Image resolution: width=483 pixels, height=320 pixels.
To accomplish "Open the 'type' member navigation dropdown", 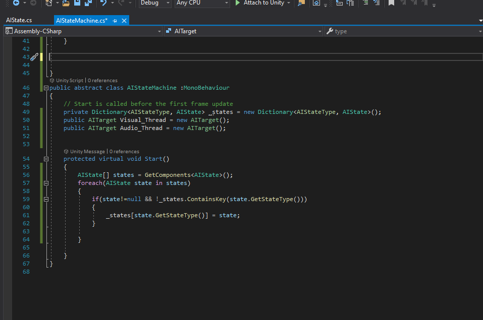I will (x=404, y=31).
